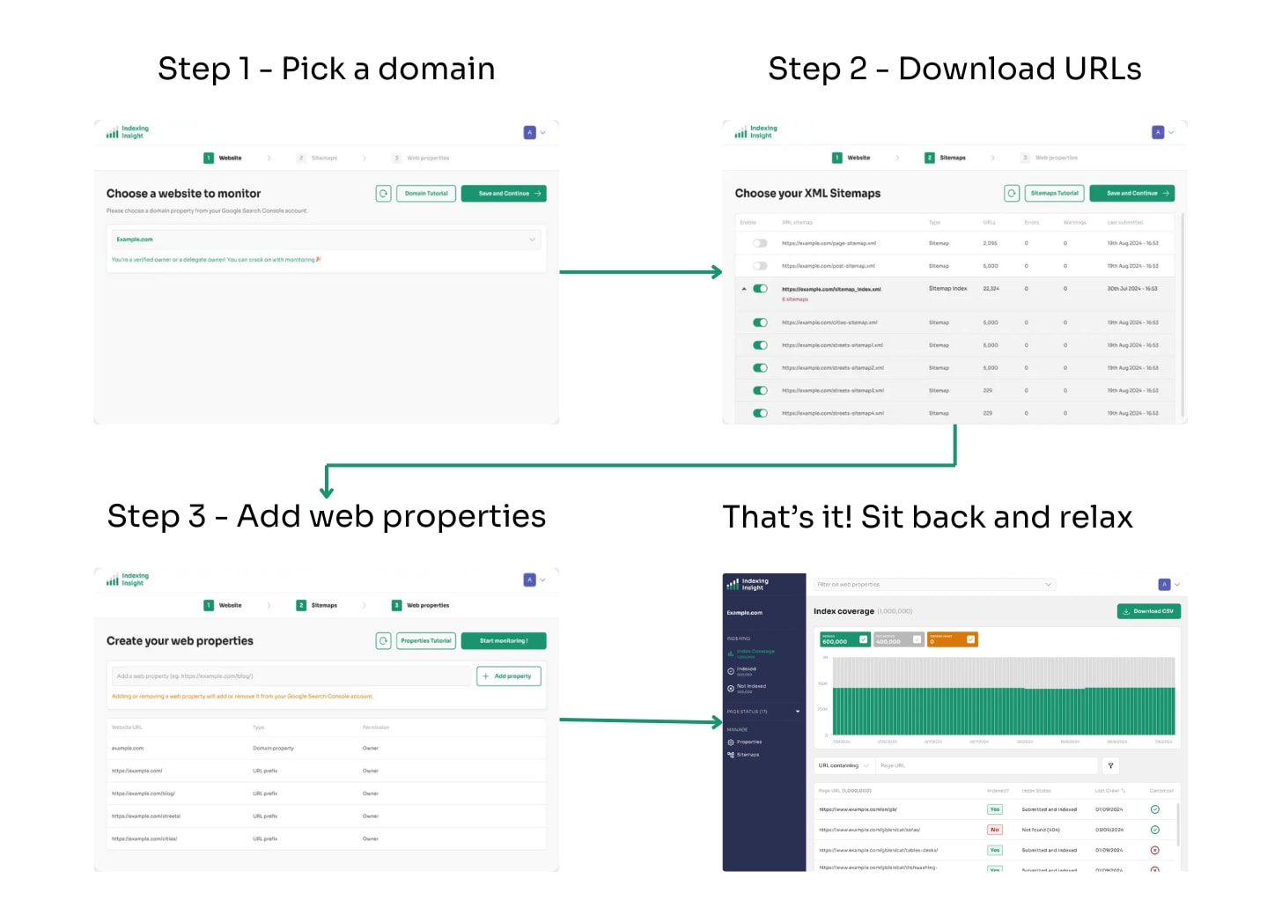The image size is (1282, 923).
Task: Collapse the sitemap_index.xml row arrow
Action: [x=744, y=289]
